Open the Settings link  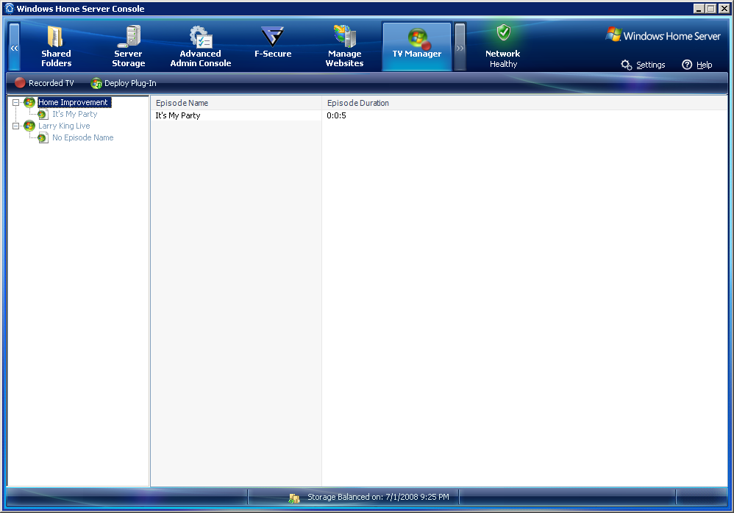[x=650, y=65]
